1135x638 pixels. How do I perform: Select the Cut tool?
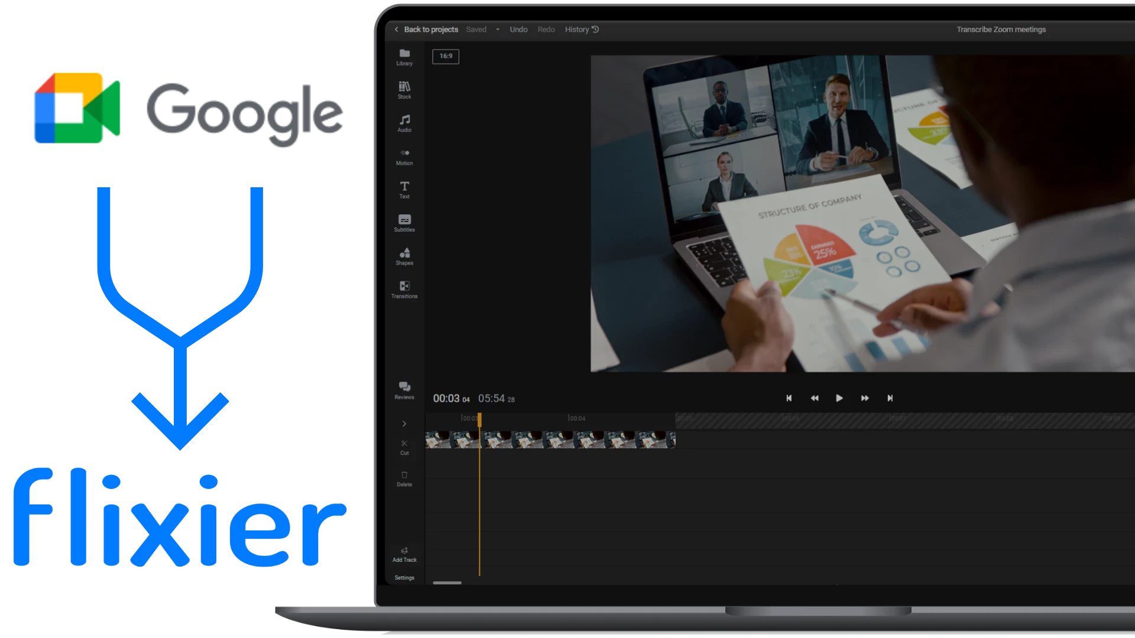click(404, 448)
